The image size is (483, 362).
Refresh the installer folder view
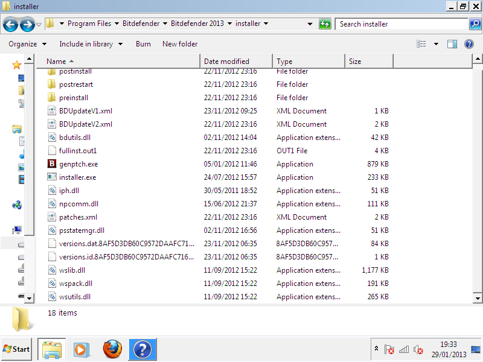[x=325, y=24]
